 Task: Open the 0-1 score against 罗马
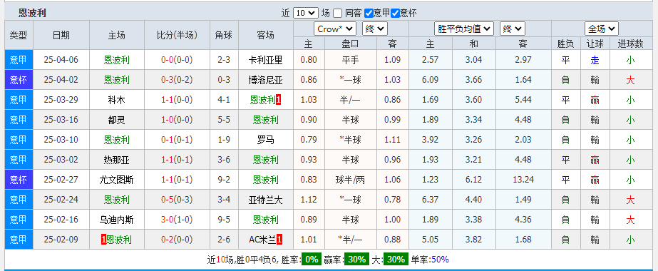(x=168, y=140)
